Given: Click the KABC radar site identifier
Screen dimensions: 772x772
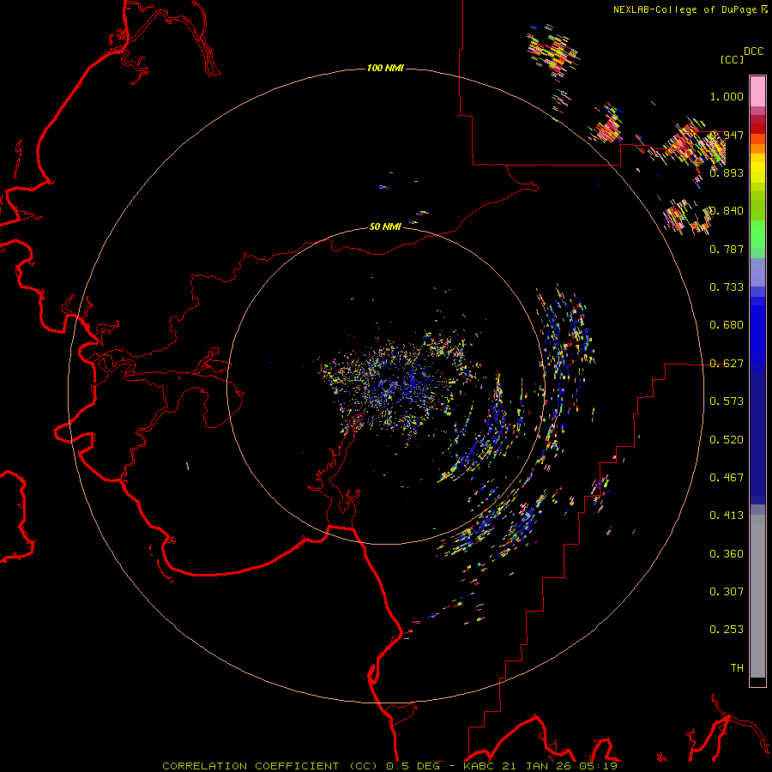Looking at the screenshot, I should click(x=478, y=766).
